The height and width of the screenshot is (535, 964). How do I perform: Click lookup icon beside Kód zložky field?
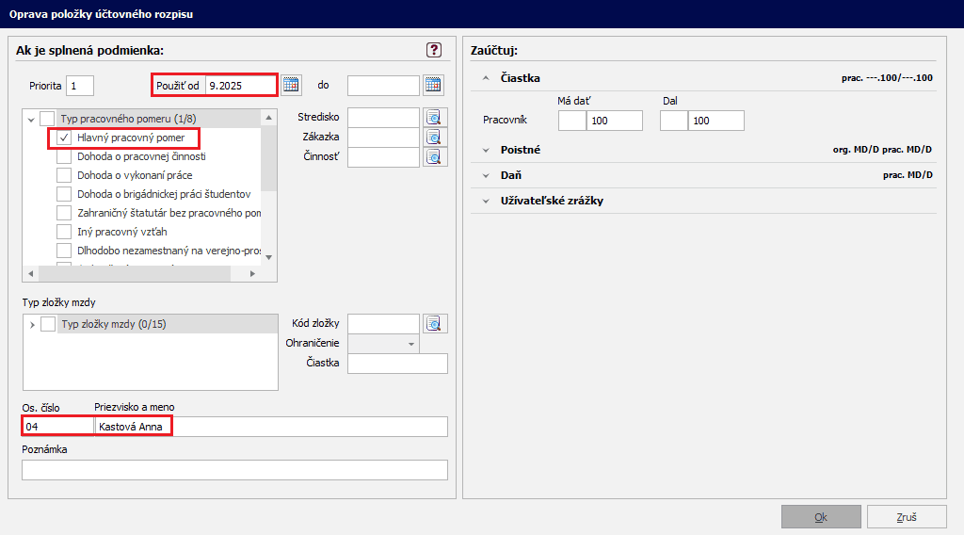coord(433,324)
